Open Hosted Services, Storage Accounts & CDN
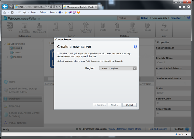Image resolution: width=194 pixels, height=139 pixels. (21, 90)
